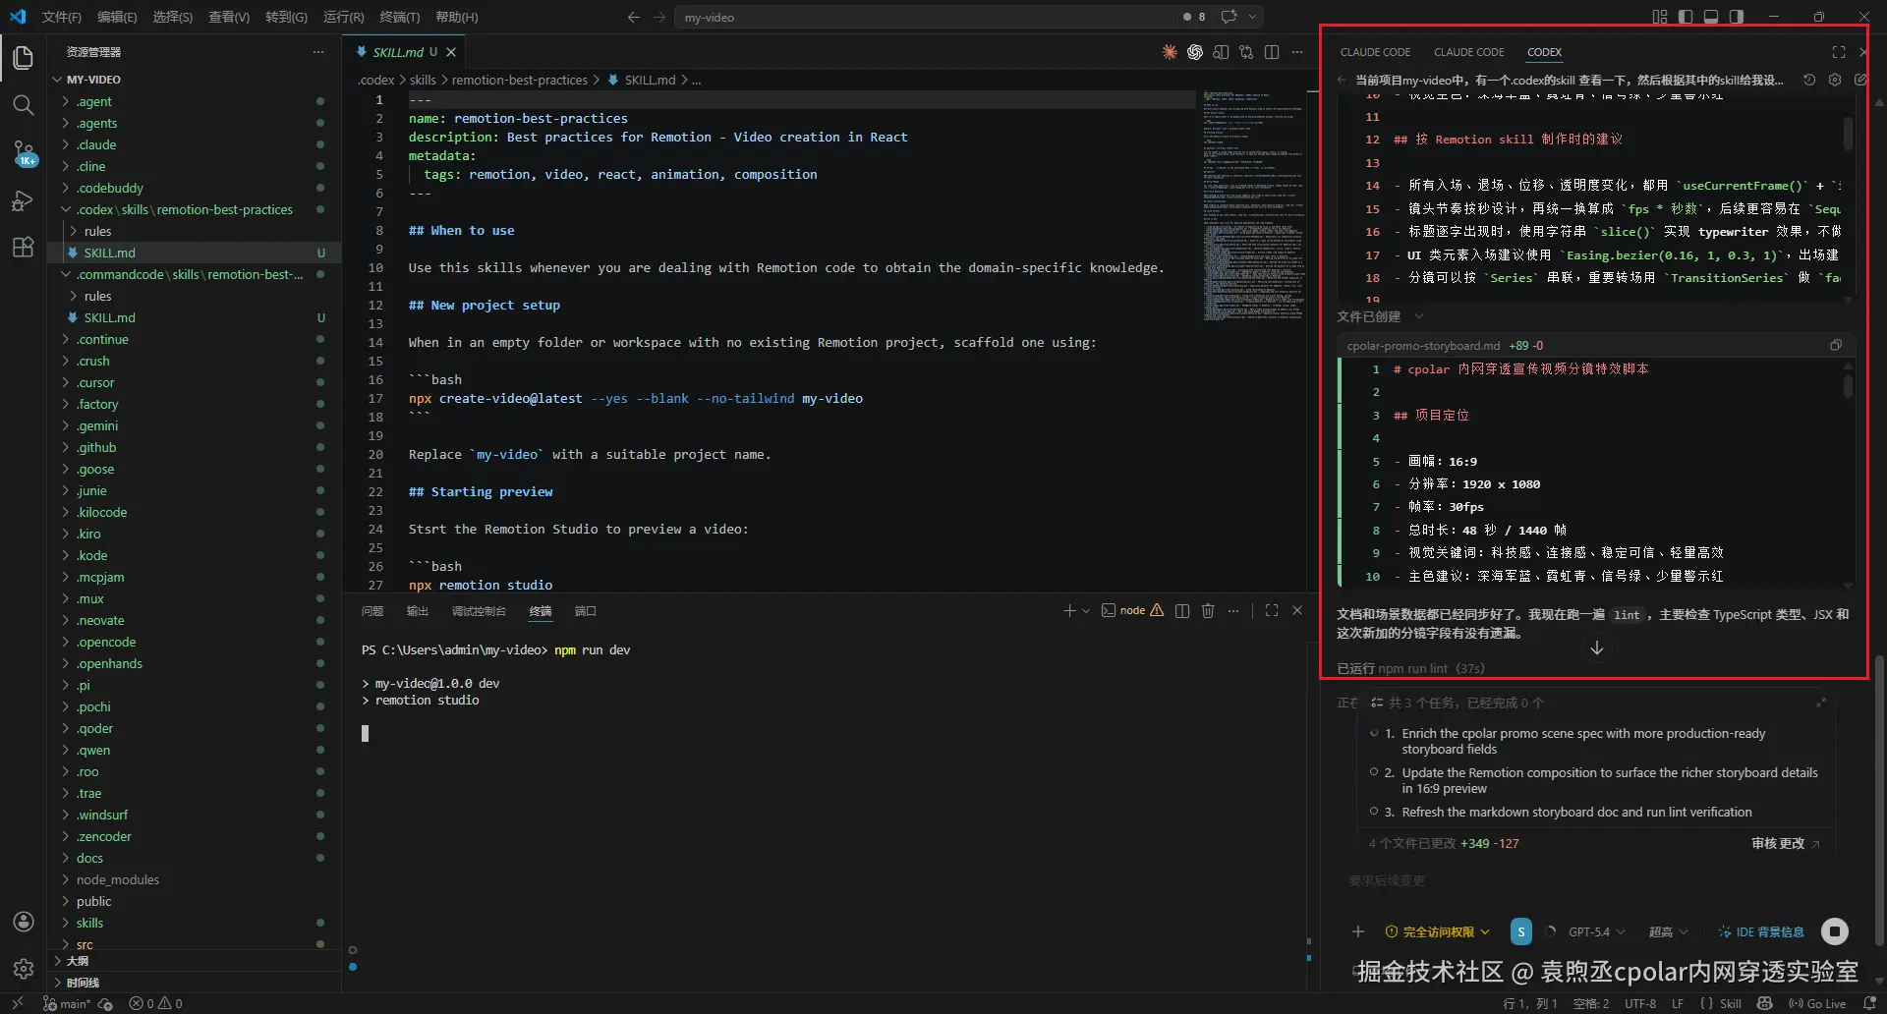Open changes compare icon in editor toolbar

[x=1246, y=52]
